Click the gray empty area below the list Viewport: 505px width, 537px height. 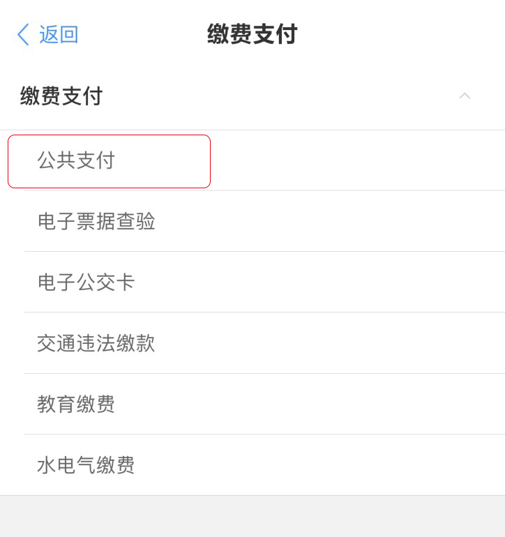(x=252, y=516)
